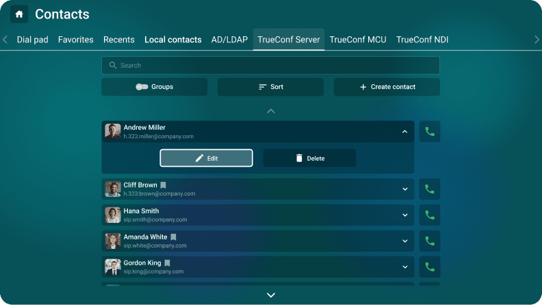Call Hana Smith using the phone icon

pos(430,215)
